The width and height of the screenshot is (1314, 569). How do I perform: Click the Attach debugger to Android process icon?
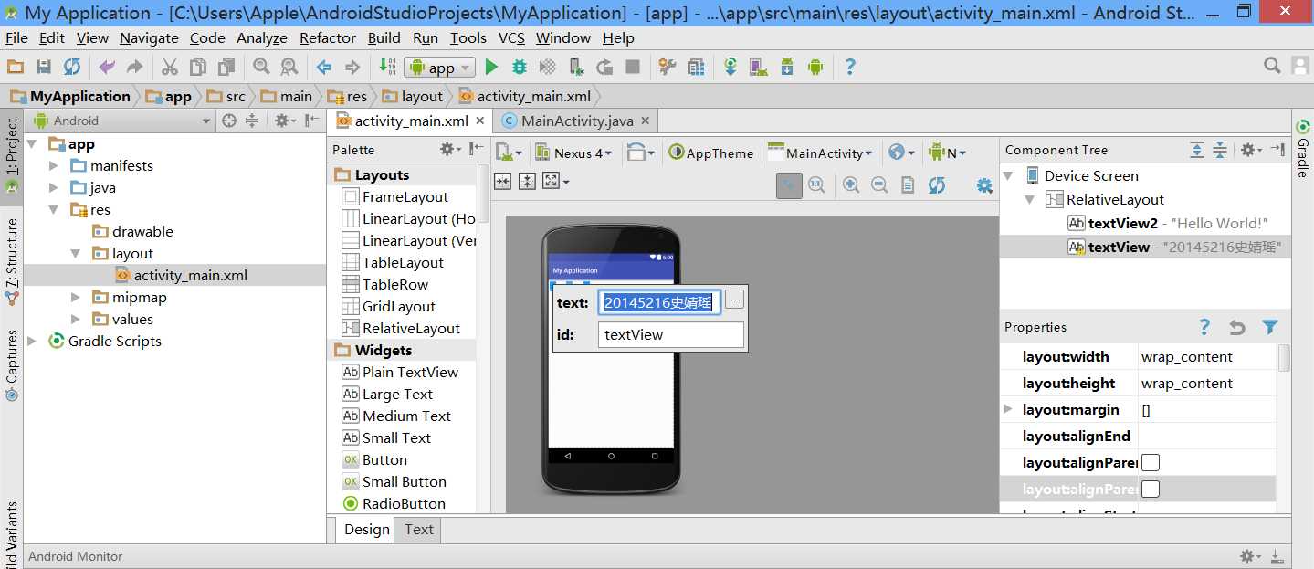tap(576, 67)
